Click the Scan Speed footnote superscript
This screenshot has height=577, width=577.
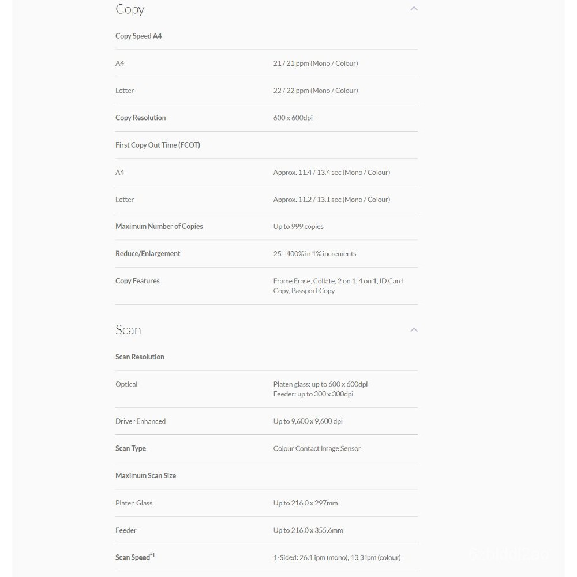(152, 556)
